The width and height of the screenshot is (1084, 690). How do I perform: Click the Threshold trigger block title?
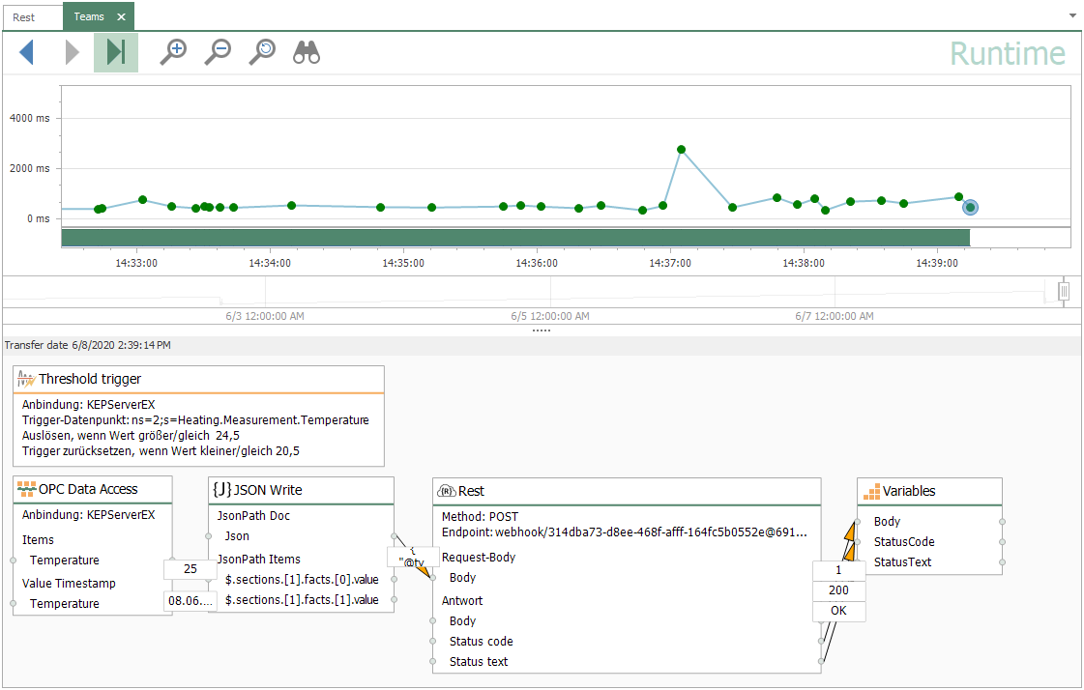[90, 379]
